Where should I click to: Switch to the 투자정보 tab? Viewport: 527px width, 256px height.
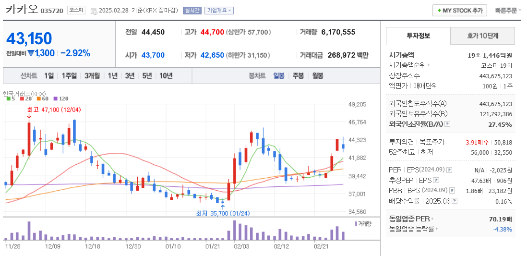[x=418, y=36]
